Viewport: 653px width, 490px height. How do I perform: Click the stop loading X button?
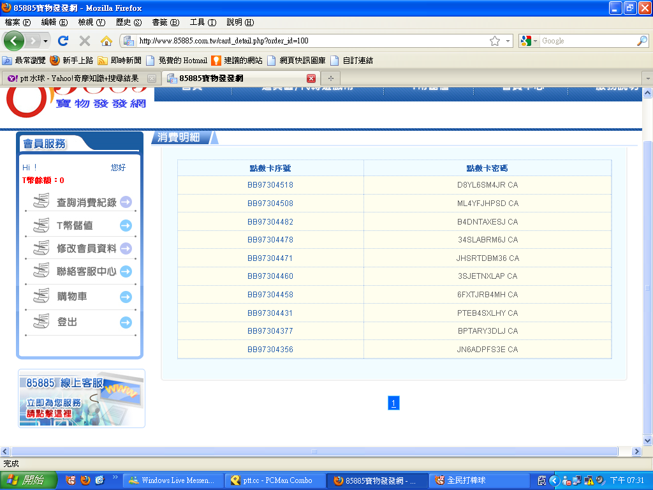(84, 41)
